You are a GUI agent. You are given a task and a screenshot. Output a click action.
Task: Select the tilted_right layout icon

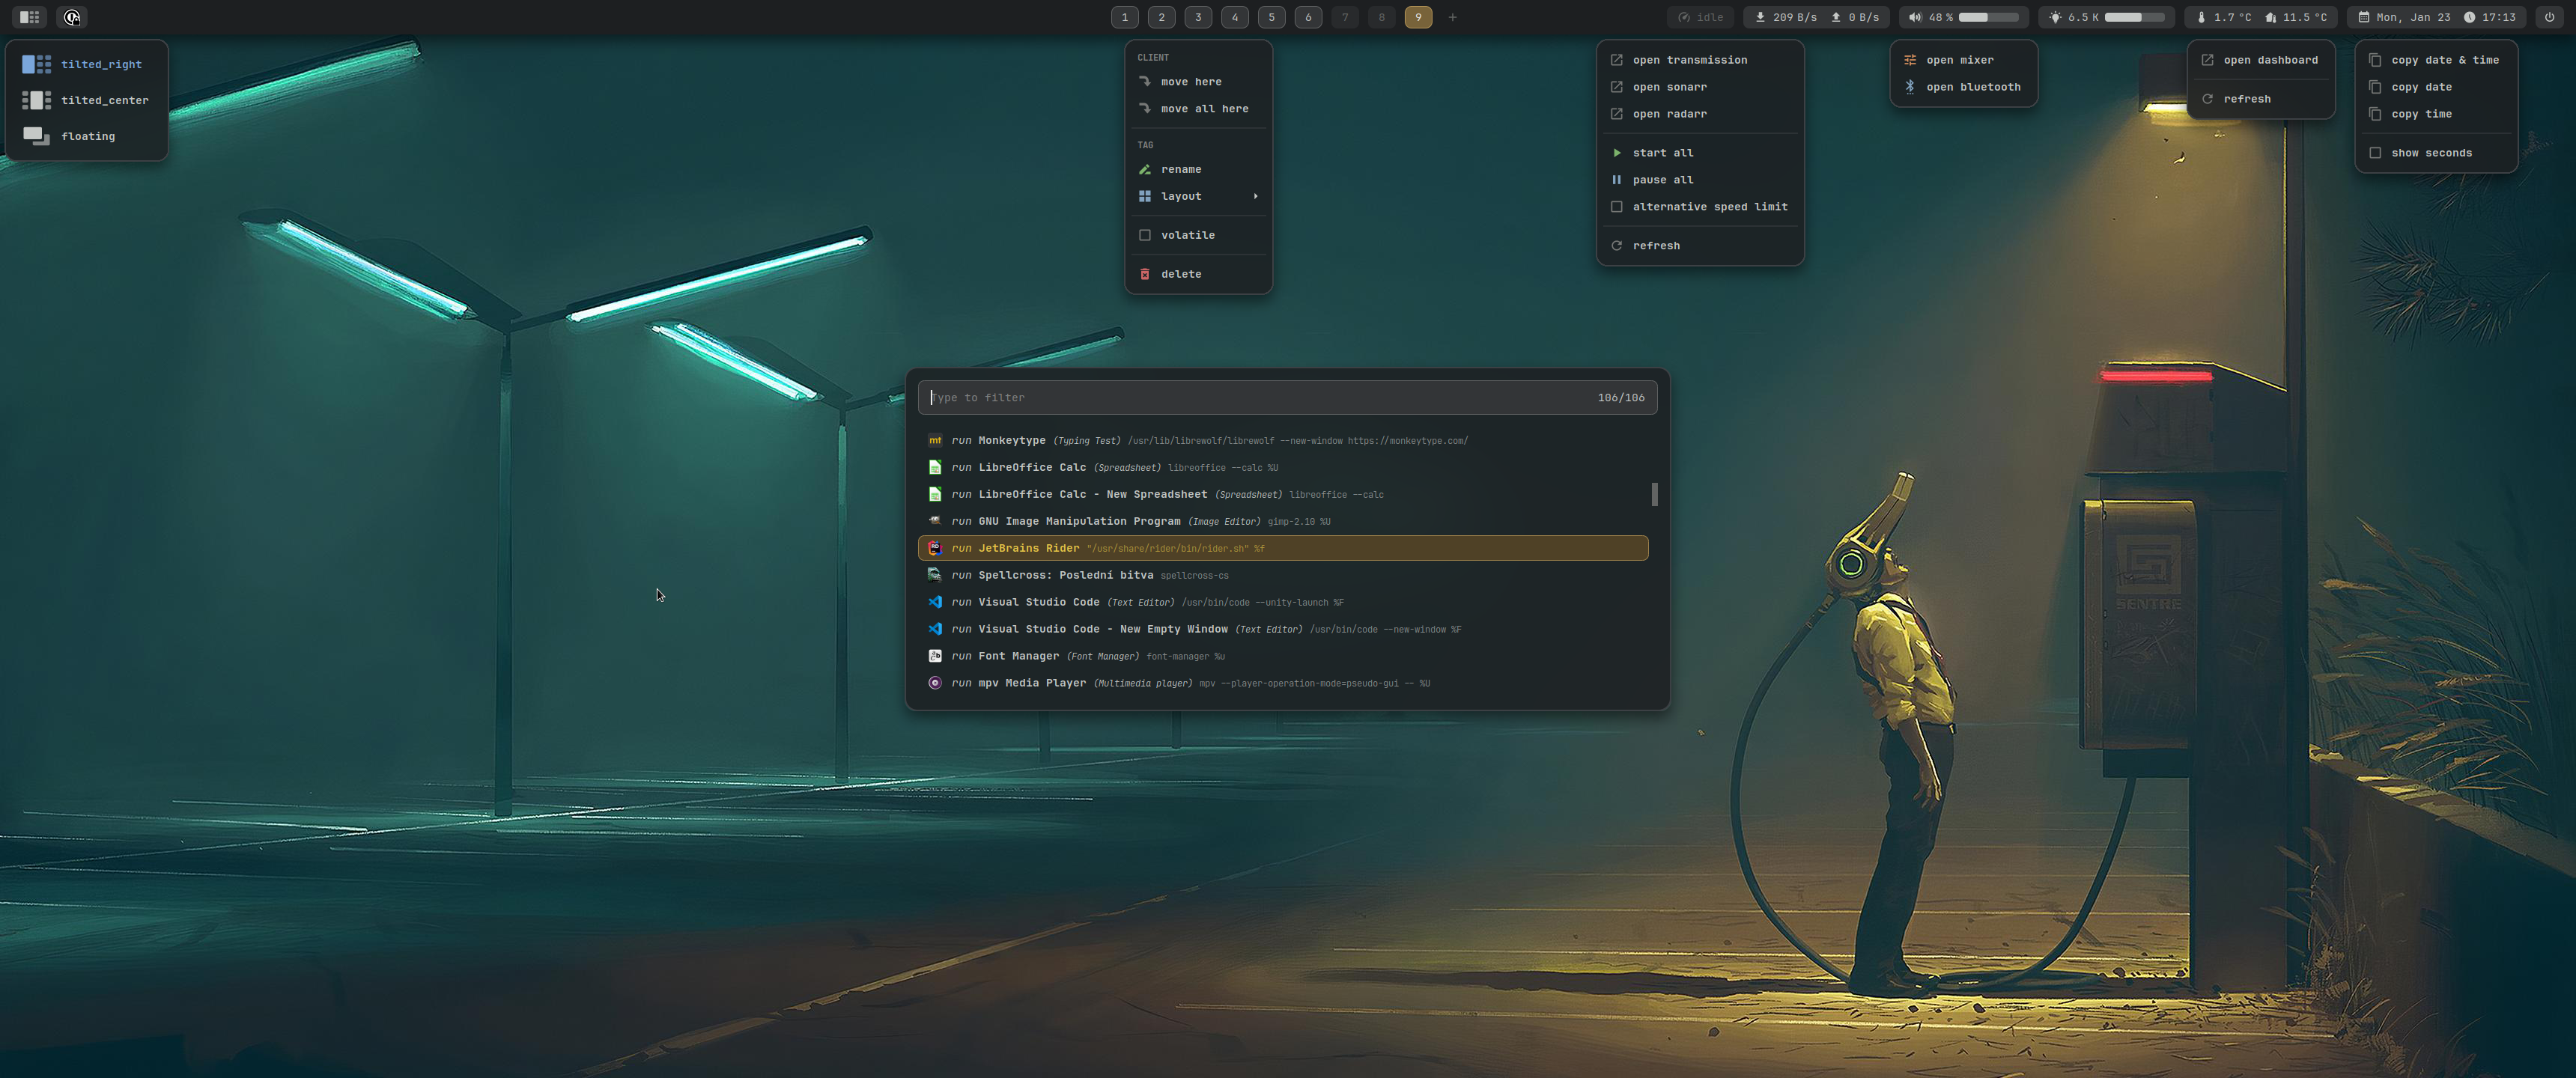coord(37,64)
